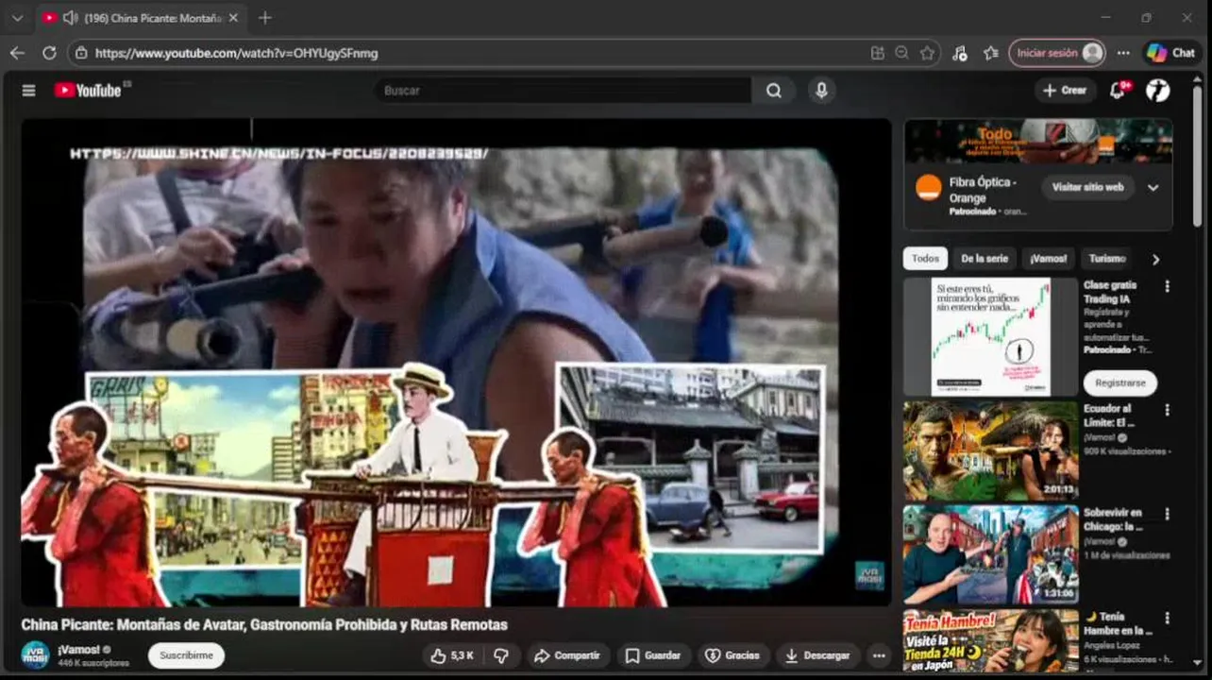Mute tab using speaker icon
The image size is (1212, 680).
[x=70, y=18]
